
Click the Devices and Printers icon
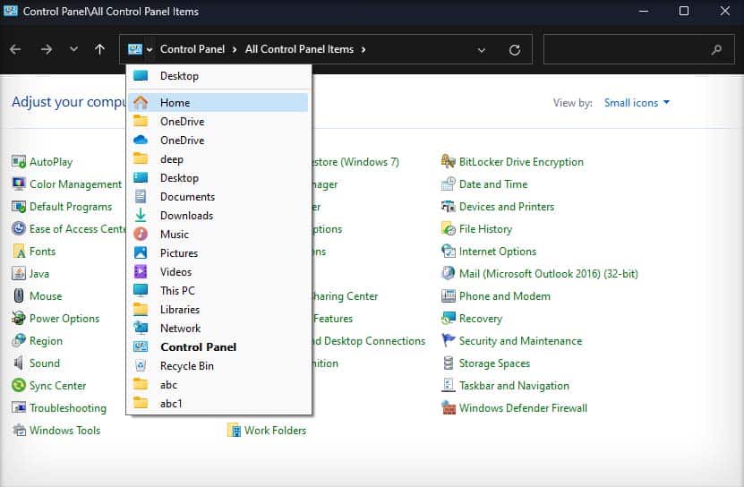[x=448, y=207]
